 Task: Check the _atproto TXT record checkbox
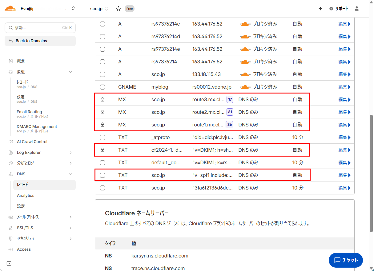tap(103, 137)
